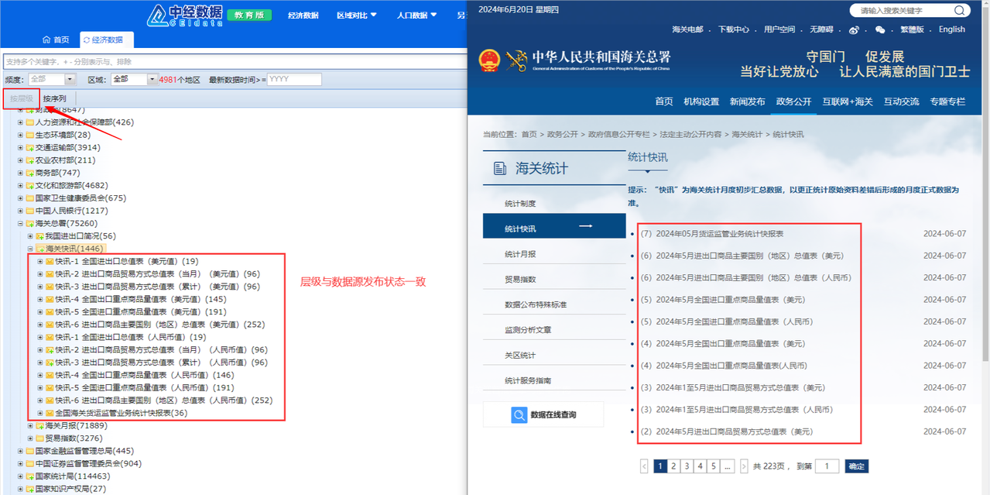Click the YYYY latest data time field
Viewport: 990px width, 495px height.
pyautogui.click(x=293, y=79)
